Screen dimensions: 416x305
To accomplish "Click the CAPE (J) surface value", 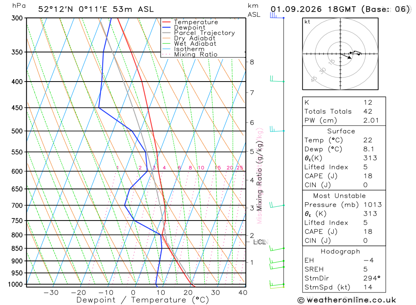I will 368,176.
